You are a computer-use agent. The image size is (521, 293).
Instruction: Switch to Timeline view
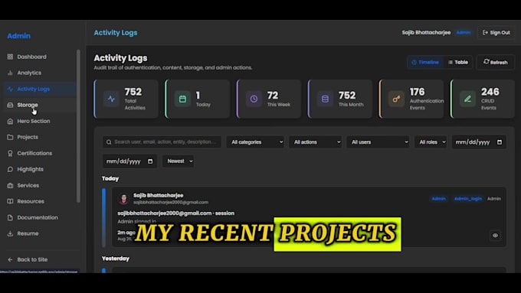(x=425, y=63)
